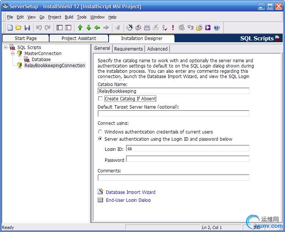
Task: Open the End-User Login Dialog link
Action: (x=128, y=200)
